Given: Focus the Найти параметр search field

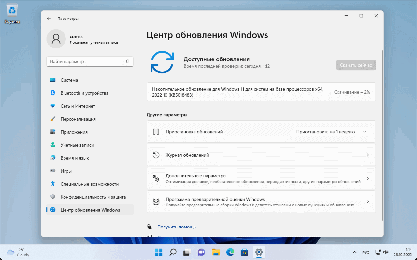Looking at the screenshot, I should (x=90, y=61).
